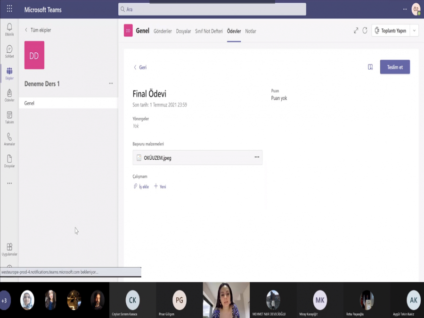Open Dosyalar files in the left sidebar
Viewport: 424px width, 318px height.
point(9,161)
